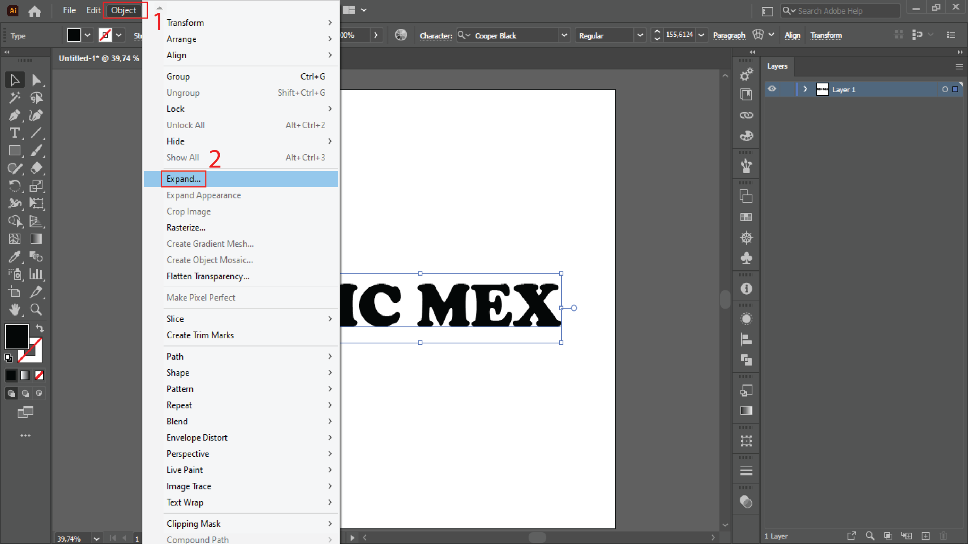This screenshot has width=968, height=544.
Task: Click the Hand tool
Action: (x=14, y=310)
